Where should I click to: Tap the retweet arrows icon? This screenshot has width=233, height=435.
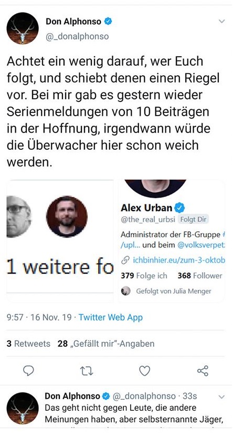[x=87, y=371]
